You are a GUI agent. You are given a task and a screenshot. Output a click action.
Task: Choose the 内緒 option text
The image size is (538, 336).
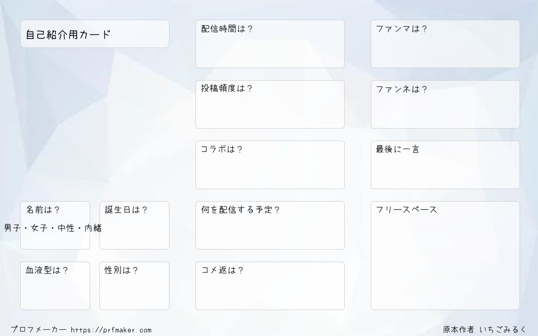click(93, 228)
